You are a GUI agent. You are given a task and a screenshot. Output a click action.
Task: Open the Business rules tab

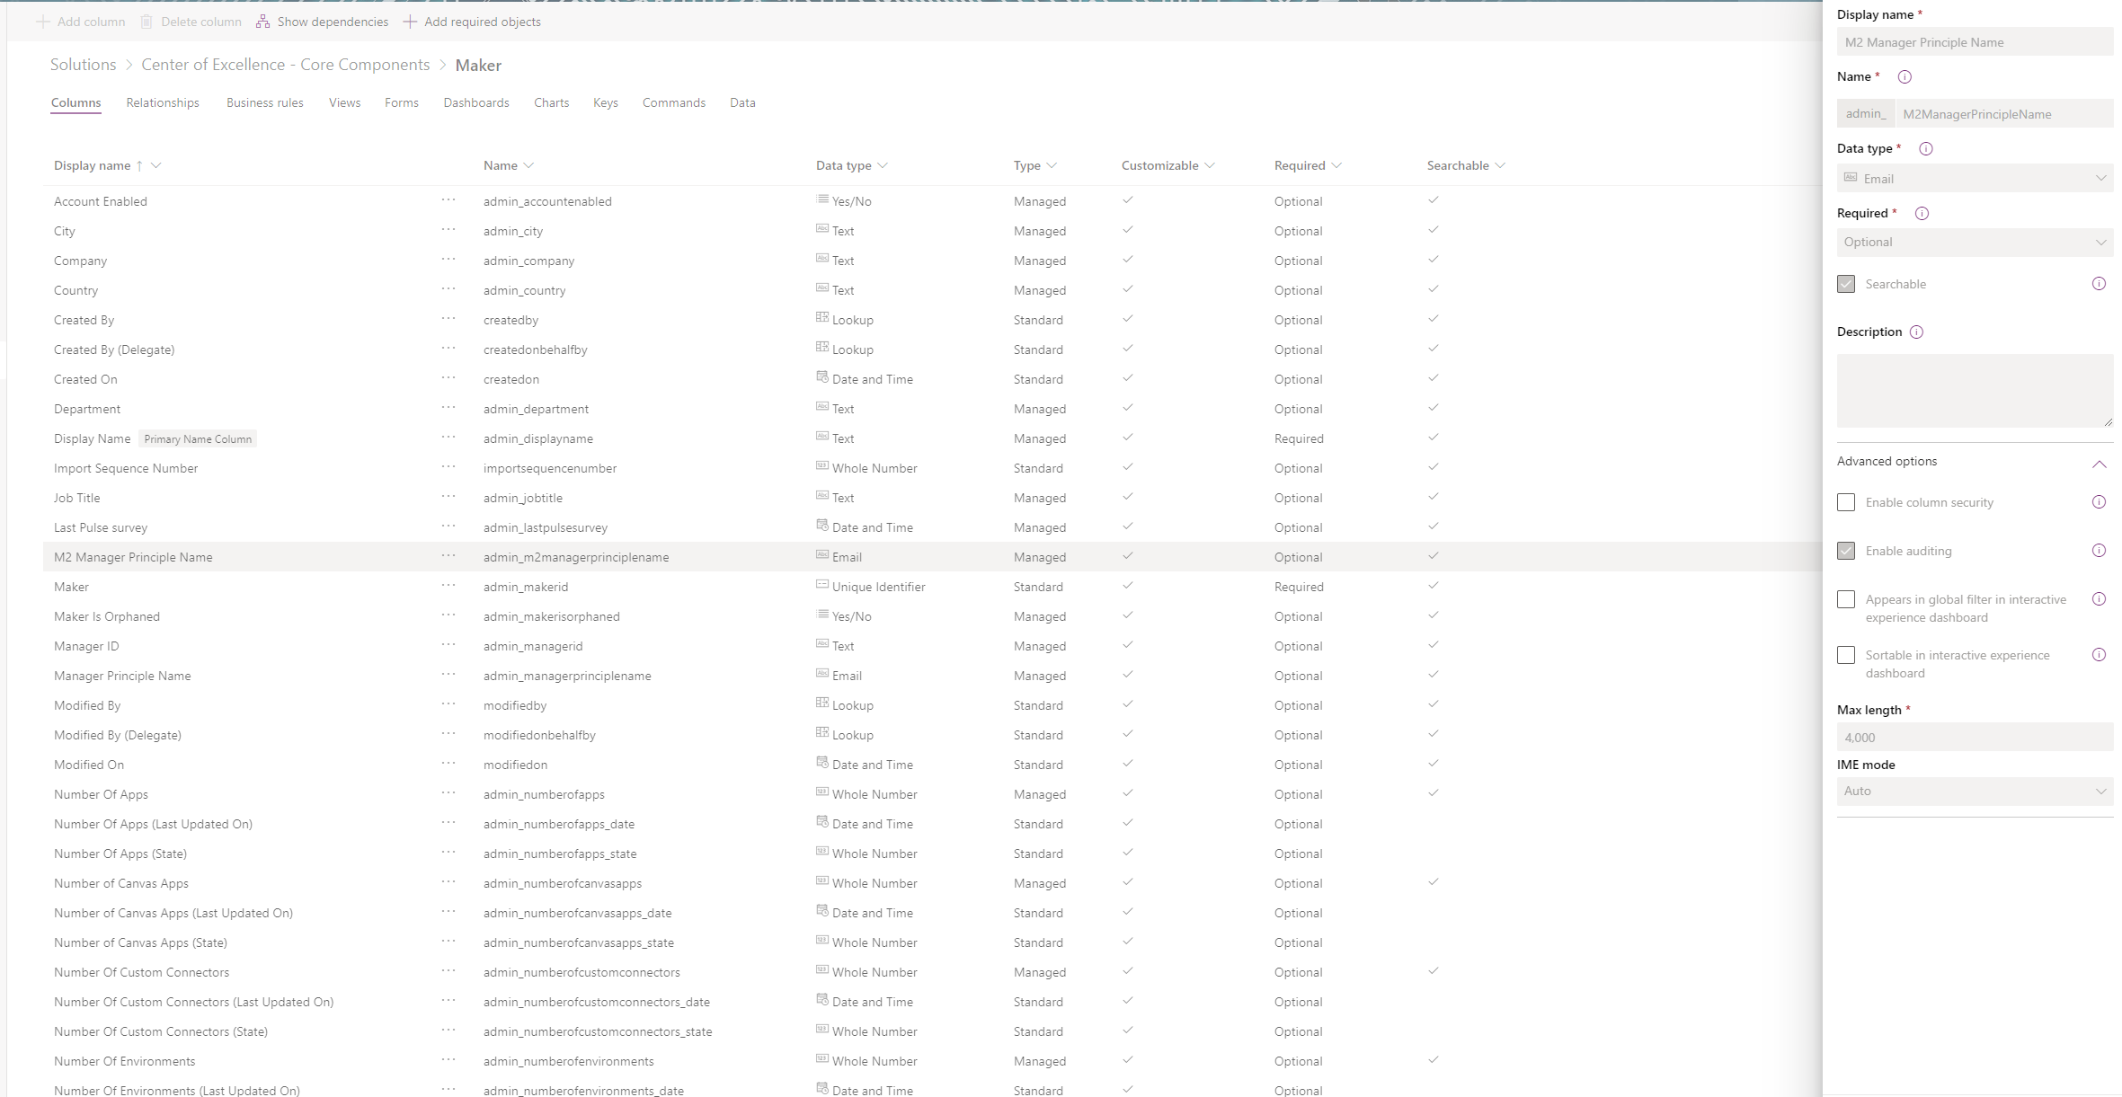265,102
